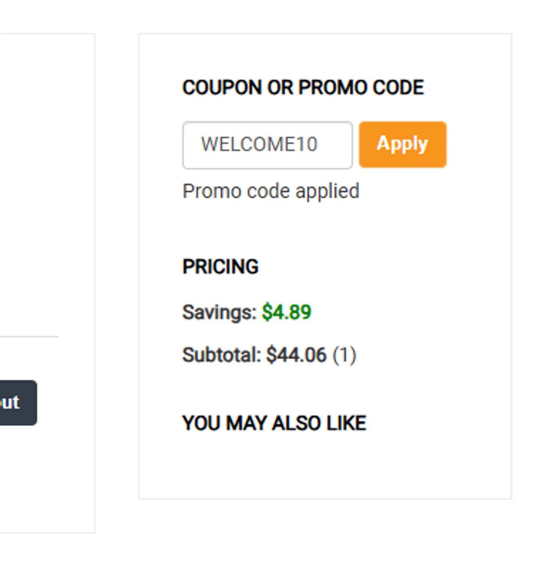The width and height of the screenshot is (559, 562).
Task: Click the WELCOME10 text in the field
Action: click(x=259, y=144)
